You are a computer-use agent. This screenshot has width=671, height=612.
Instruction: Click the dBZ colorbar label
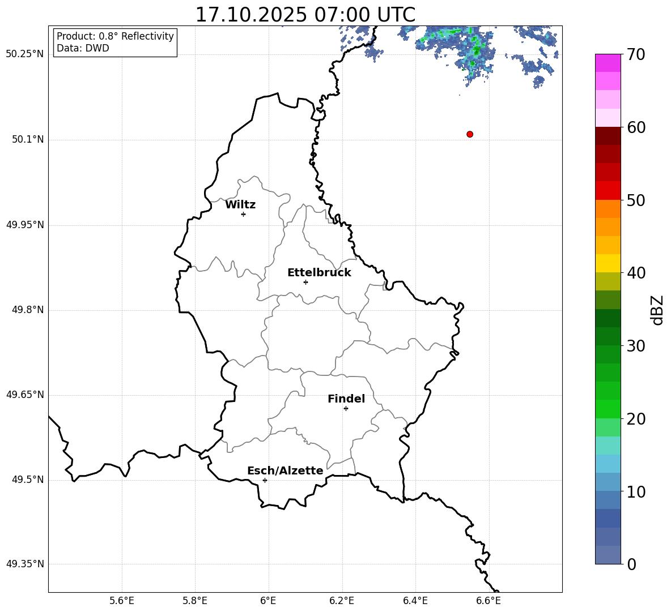point(657,310)
